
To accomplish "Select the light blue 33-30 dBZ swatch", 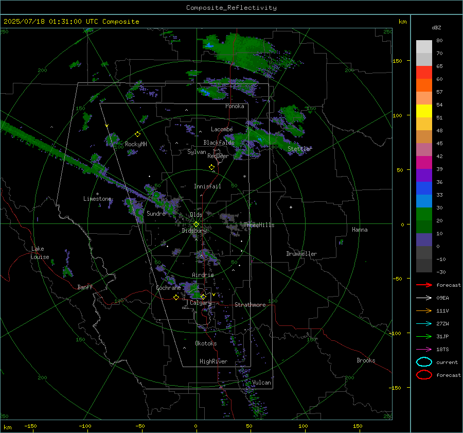I will (424, 201).
